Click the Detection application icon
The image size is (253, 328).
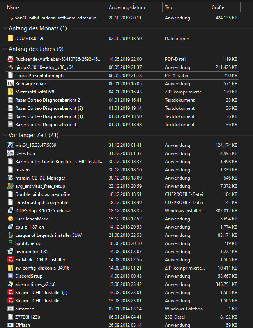click(11, 153)
